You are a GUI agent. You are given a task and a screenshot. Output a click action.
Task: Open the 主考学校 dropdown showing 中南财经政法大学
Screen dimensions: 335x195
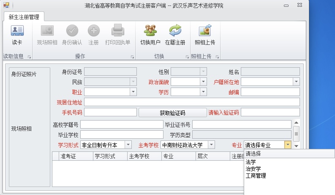click(211, 145)
